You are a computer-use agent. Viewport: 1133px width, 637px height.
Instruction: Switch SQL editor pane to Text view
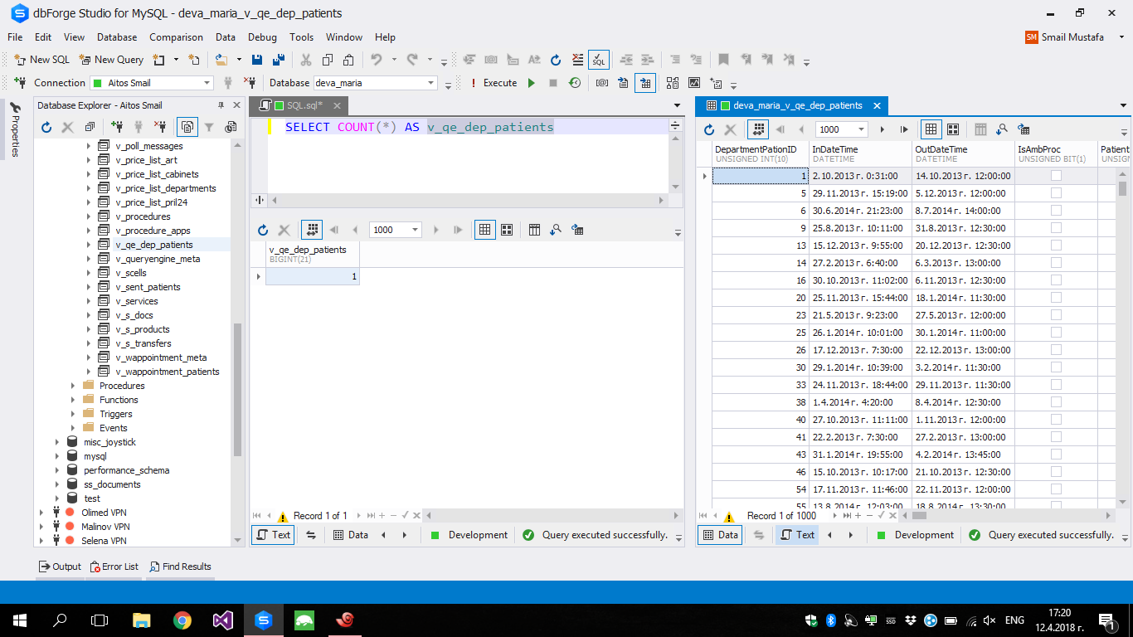[x=273, y=535]
